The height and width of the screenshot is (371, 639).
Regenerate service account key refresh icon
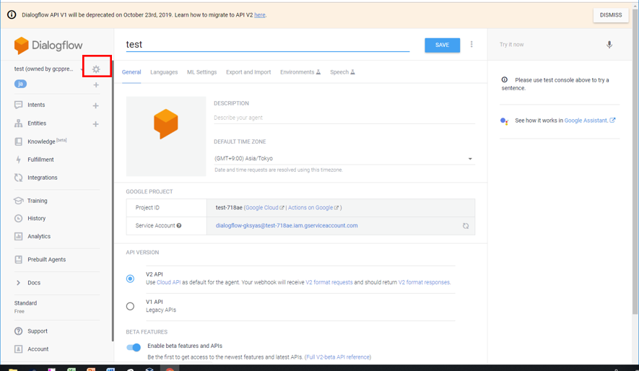(x=466, y=226)
